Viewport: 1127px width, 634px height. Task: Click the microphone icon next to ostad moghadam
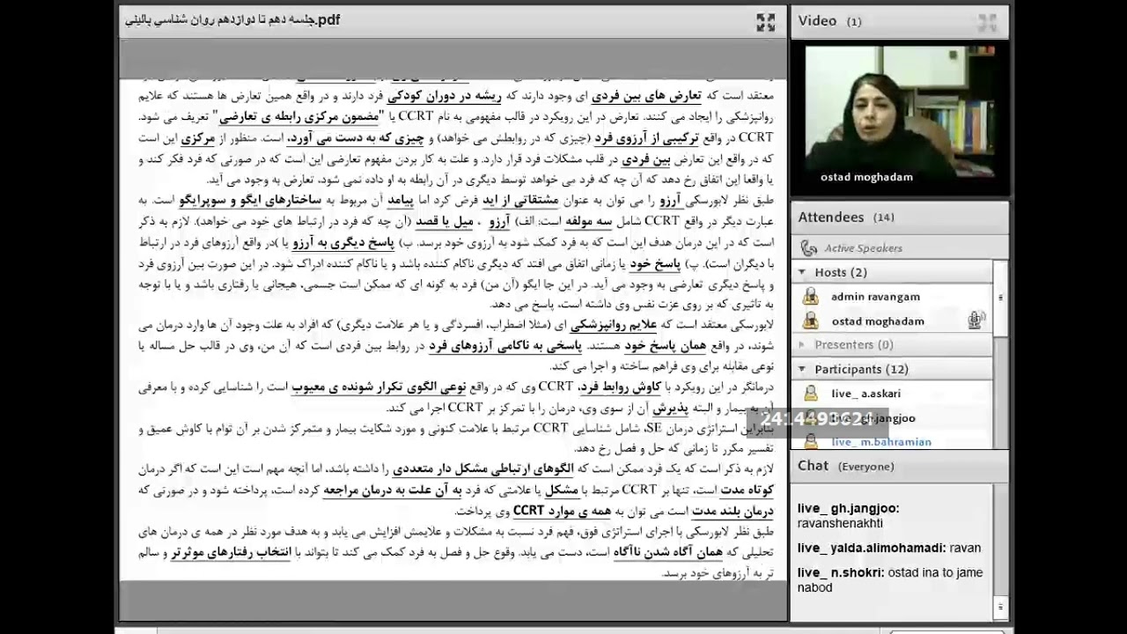point(975,321)
